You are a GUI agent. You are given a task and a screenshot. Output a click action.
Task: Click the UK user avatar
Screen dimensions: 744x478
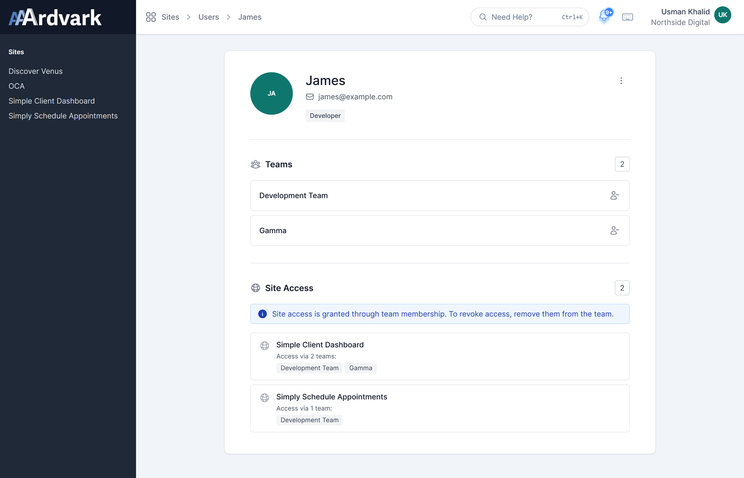point(723,15)
